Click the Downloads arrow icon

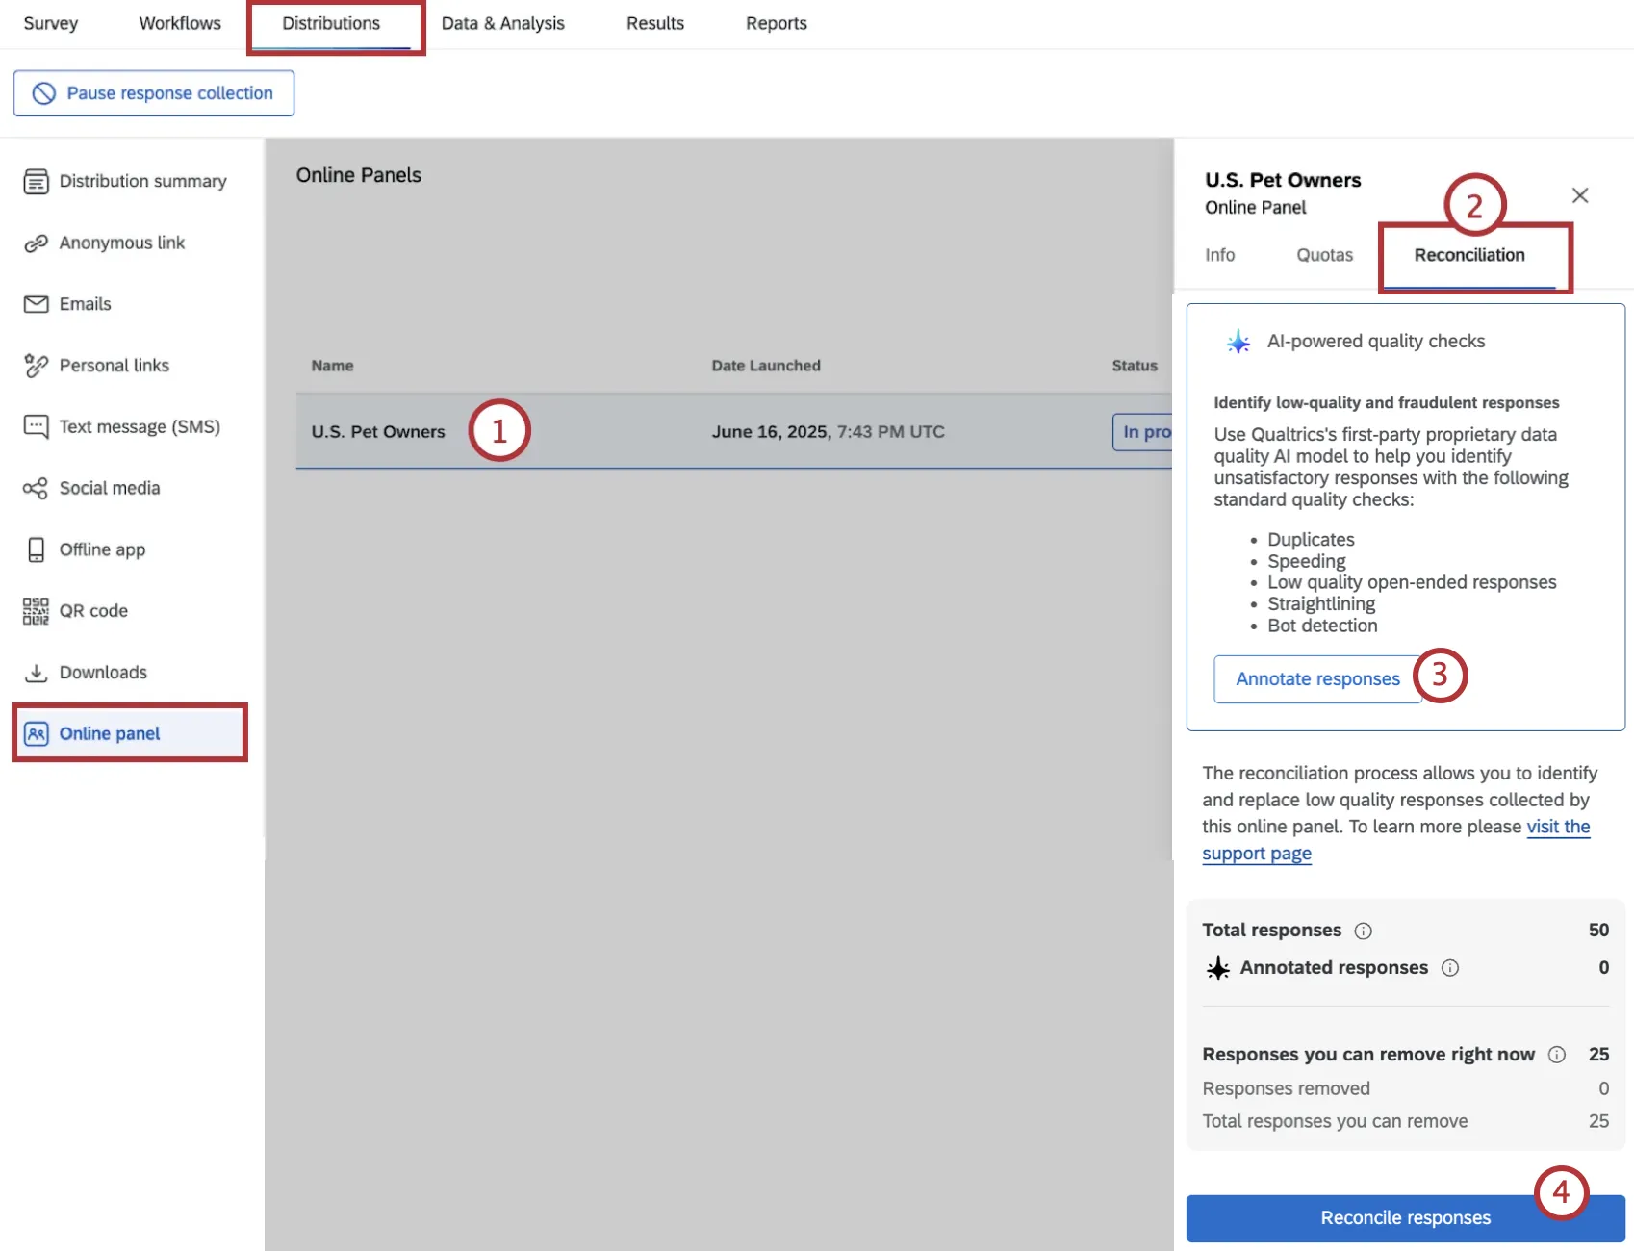click(36, 673)
